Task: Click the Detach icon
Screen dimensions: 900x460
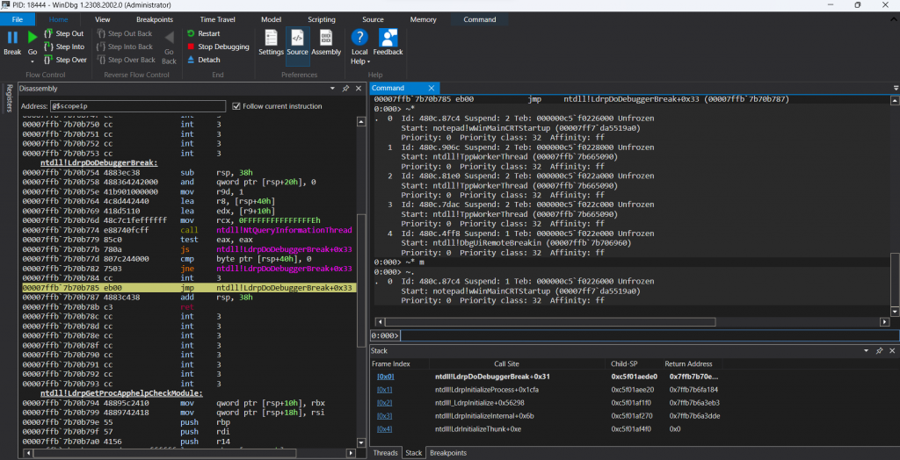Action: pos(191,60)
